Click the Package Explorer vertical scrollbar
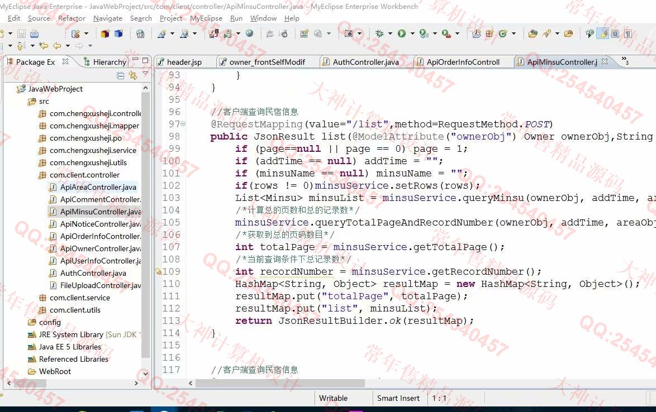Screen dimensions: 656x412 pos(146,225)
